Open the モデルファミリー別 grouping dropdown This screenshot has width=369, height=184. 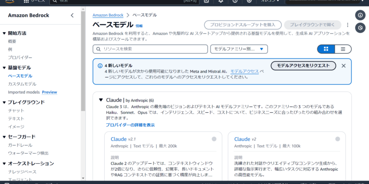(239, 49)
